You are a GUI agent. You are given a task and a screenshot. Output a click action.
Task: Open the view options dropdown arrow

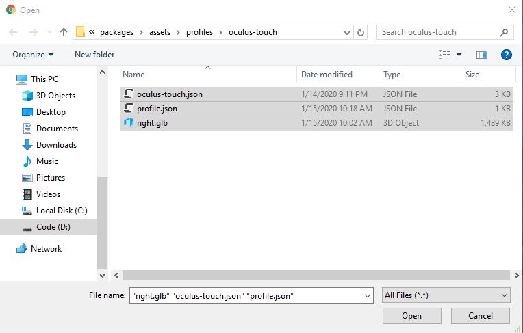(x=459, y=55)
